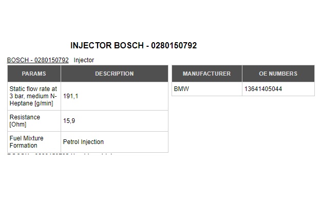Click OE number 13641405044
The image size is (321, 215).
pyautogui.click(x=263, y=89)
